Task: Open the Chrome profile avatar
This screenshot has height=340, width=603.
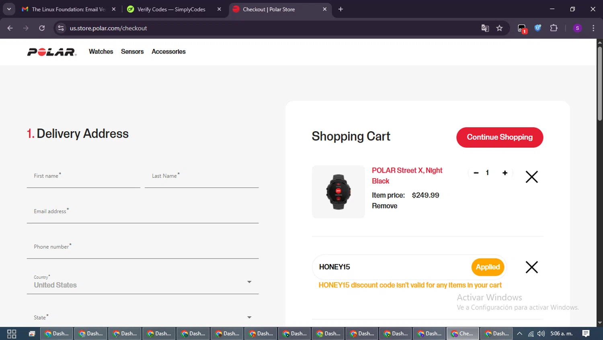Action: (x=577, y=28)
